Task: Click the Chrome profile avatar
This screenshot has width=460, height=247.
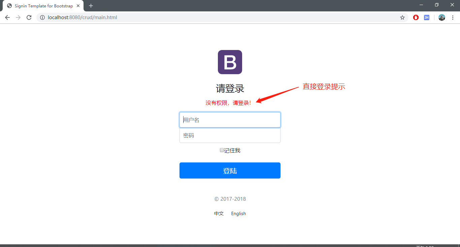Action: pos(441,17)
